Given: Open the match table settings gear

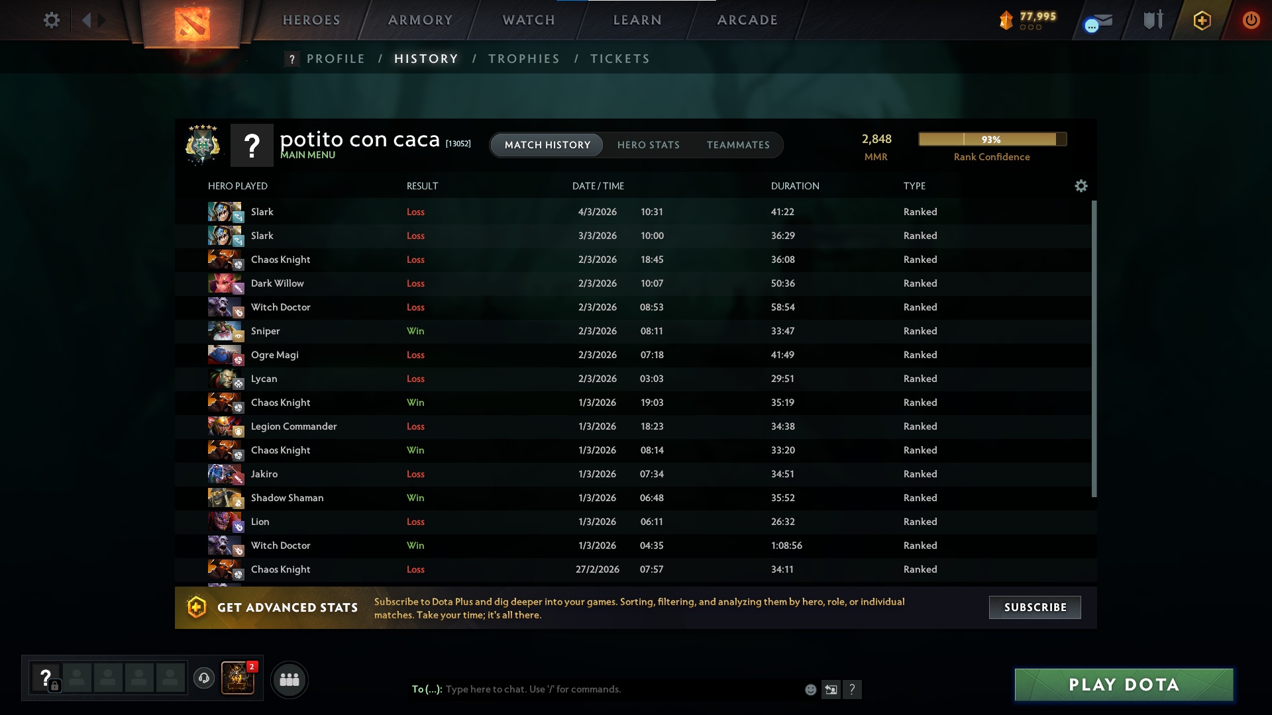Looking at the screenshot, I should (1081, 186).
